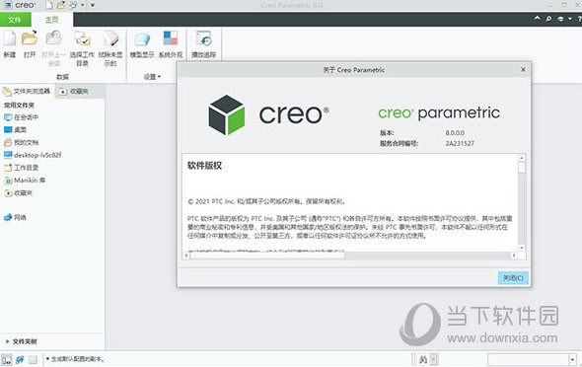Click the 软件版权 heading text
Viewport: 582px width, 367px height.
click(x=204, y=166)
